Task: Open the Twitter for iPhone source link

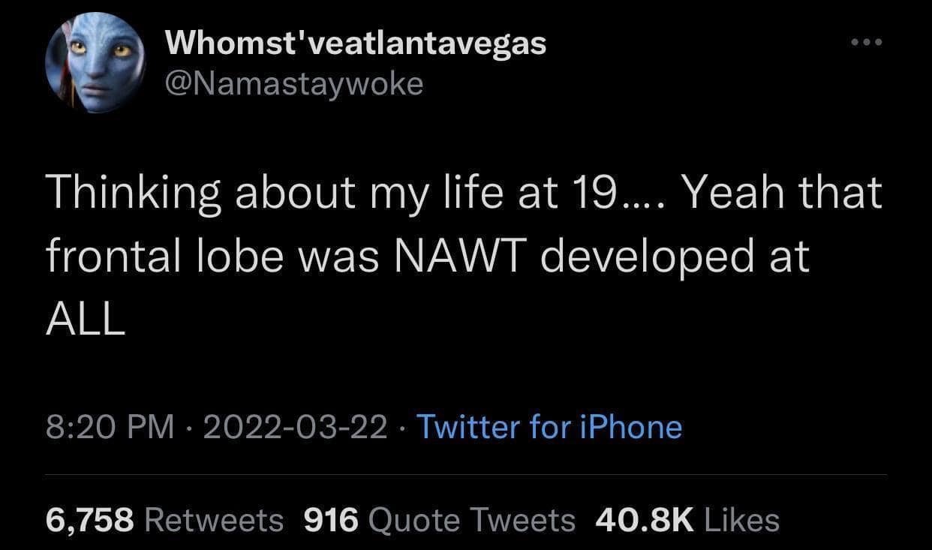Action: [549, 427]
